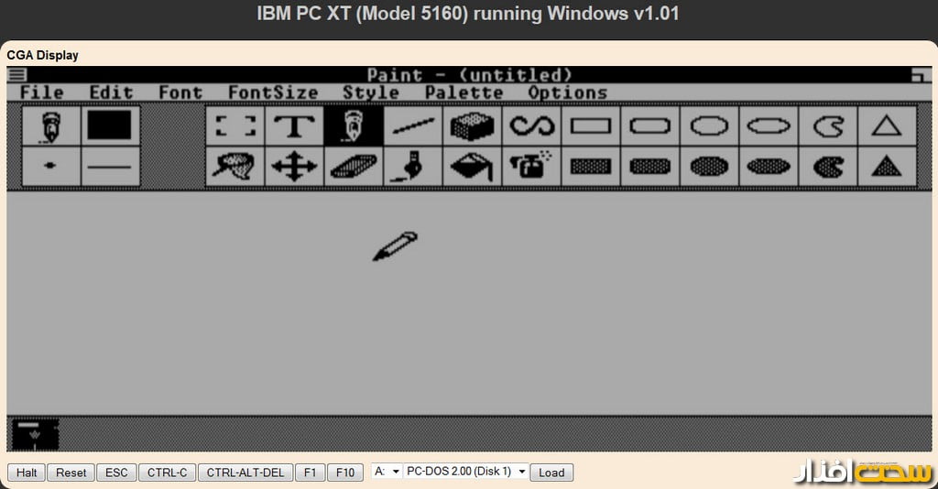Open the FontSize menu

click(x=272, y=92)
